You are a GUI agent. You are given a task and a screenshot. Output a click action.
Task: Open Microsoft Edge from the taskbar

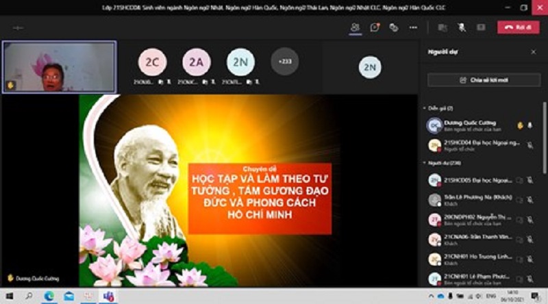pyautogui.click(x=49, y=296)
